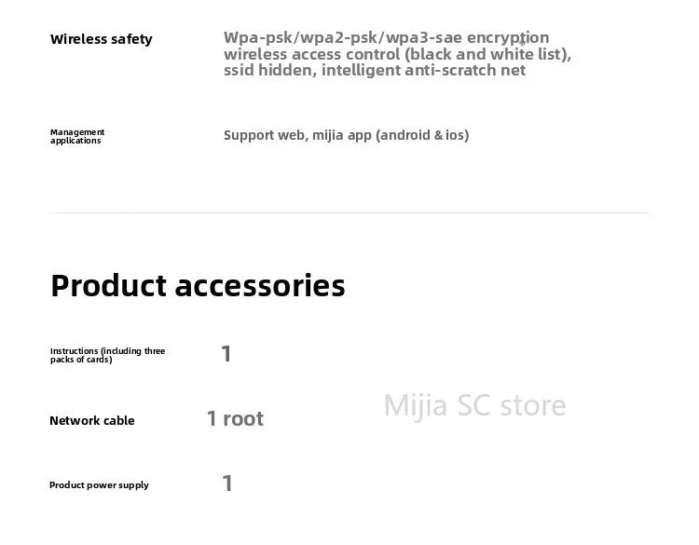
Task: Click the "intelligent anti-scratch net" phrase
Action: point(424,71)
